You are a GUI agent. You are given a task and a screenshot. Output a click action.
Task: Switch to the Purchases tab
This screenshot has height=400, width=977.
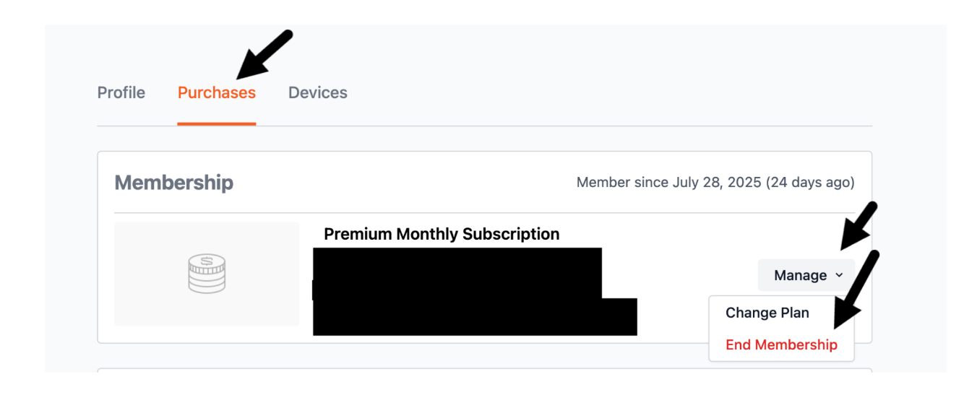tap(217, 93)
